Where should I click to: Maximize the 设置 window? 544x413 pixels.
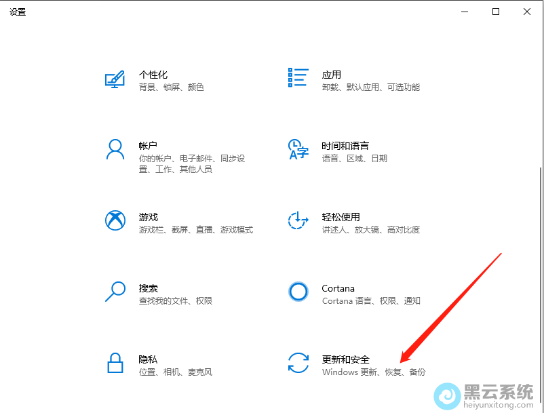(x=496, y=12)
